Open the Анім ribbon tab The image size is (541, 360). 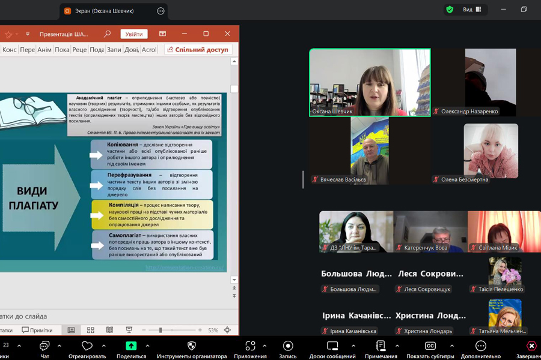[44, 50]
